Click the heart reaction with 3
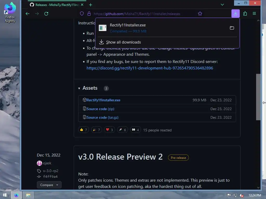 [x=109, y=130]
